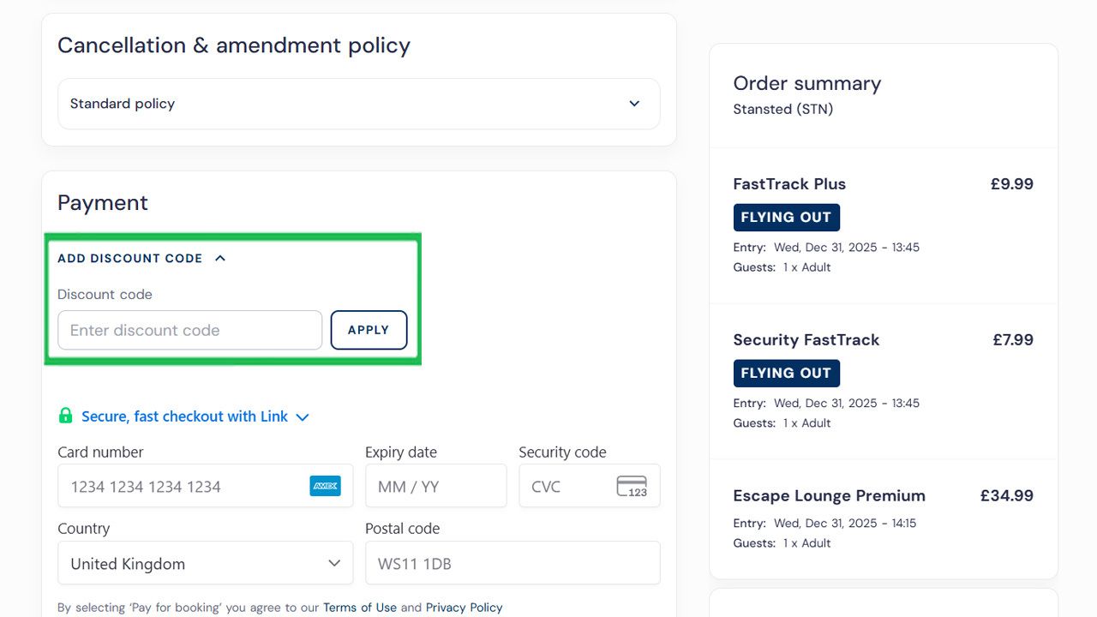Click the Amex icon in card number field
1097x617 pixels.
point(326,486)
